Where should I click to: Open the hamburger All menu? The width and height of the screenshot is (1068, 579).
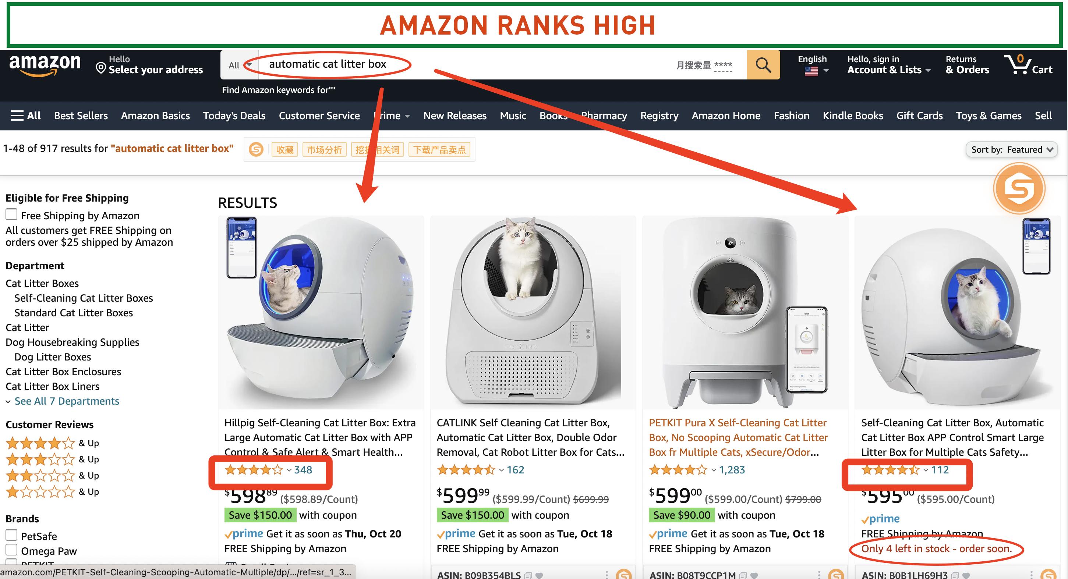[25, 116]
